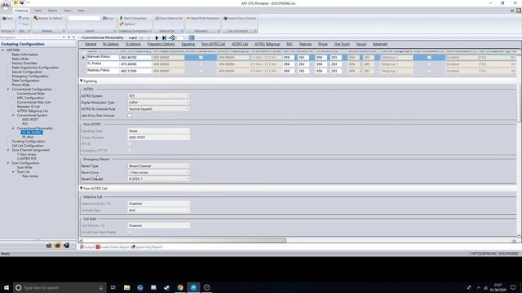Click first navigation pane view icon
Screen dimensions: 522x293
[x=49, y=246]
